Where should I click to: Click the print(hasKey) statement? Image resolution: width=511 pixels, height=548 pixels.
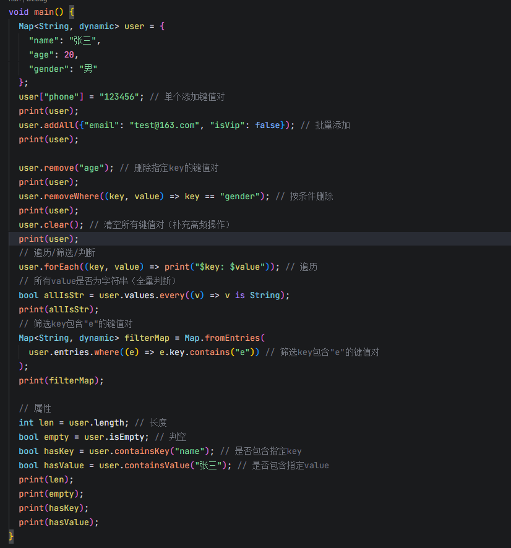point(54,508)
